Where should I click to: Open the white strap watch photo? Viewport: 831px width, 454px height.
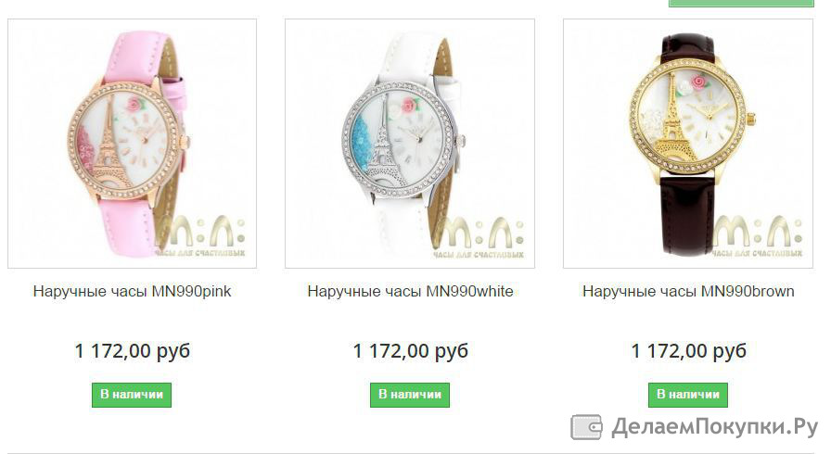[410, 144]
